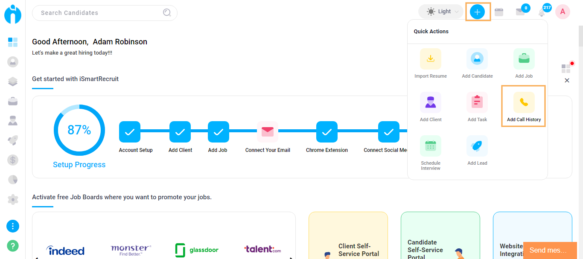Open the Schedule Interview calendar icon
This screenshot has height=259, width=583.
(431, 146)
